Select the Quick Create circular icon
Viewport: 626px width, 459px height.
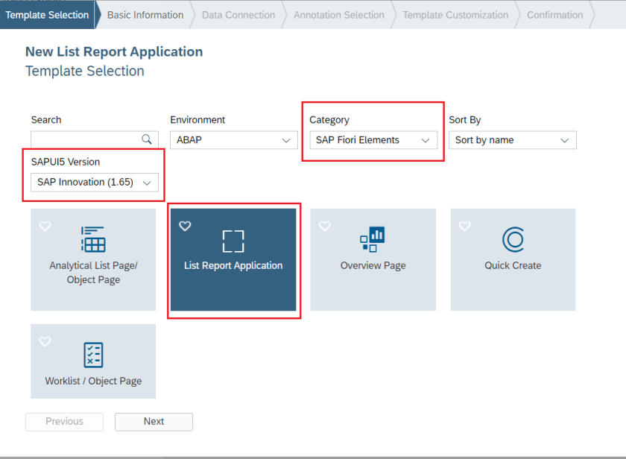pos(513,239)
